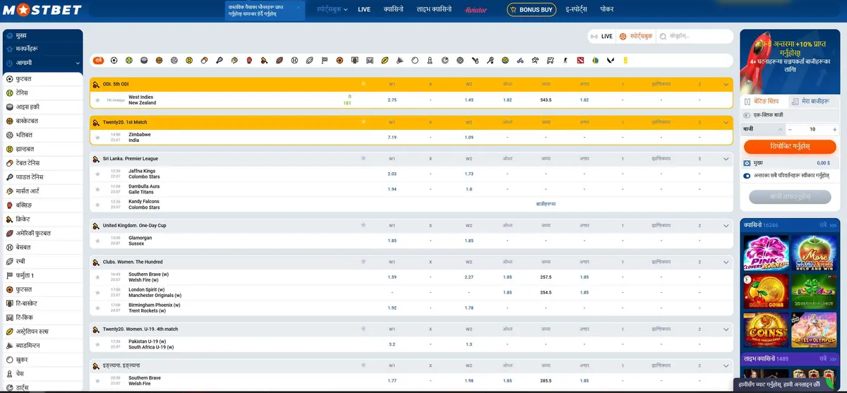Switch to मेरा बाजीहरू tab
The width and height of the screenshot is (847, 393).
(815, 102)
